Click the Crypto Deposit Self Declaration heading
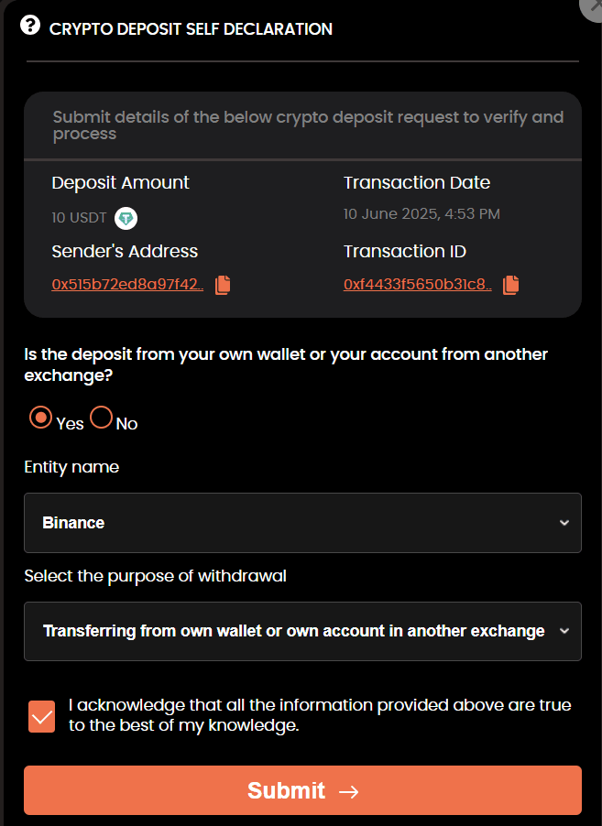602x826 pixels. pyautogui.click(x=191, y=29)
